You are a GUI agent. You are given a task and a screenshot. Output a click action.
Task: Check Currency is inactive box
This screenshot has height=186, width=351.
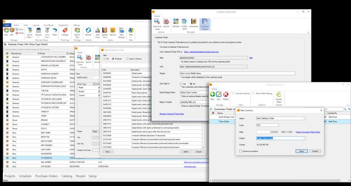coord(241,151)
